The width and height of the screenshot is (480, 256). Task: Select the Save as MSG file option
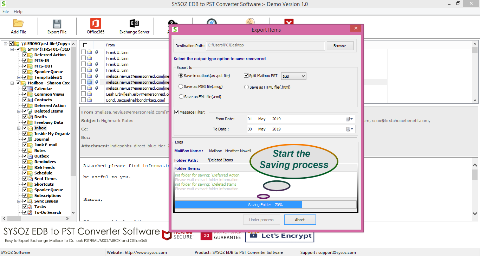click(x=181, y=87)
